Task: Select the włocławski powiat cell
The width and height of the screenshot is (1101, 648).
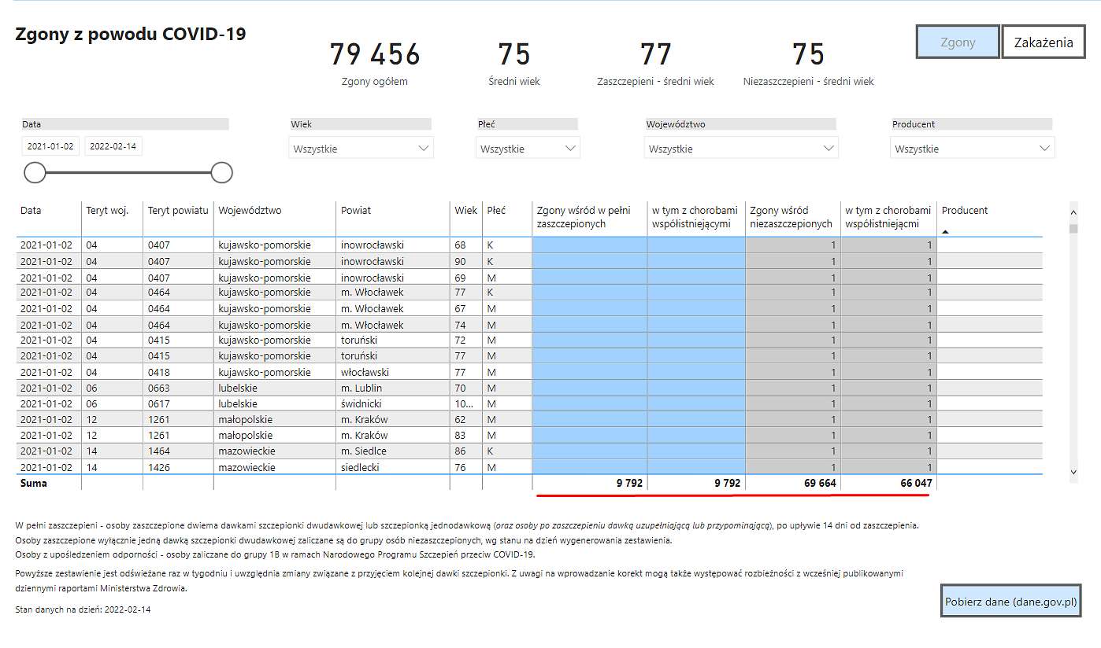Action: 393,372
